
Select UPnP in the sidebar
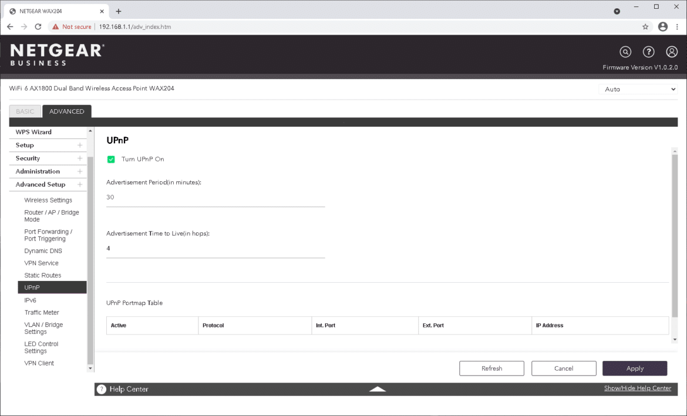click(x=52, y=288)
